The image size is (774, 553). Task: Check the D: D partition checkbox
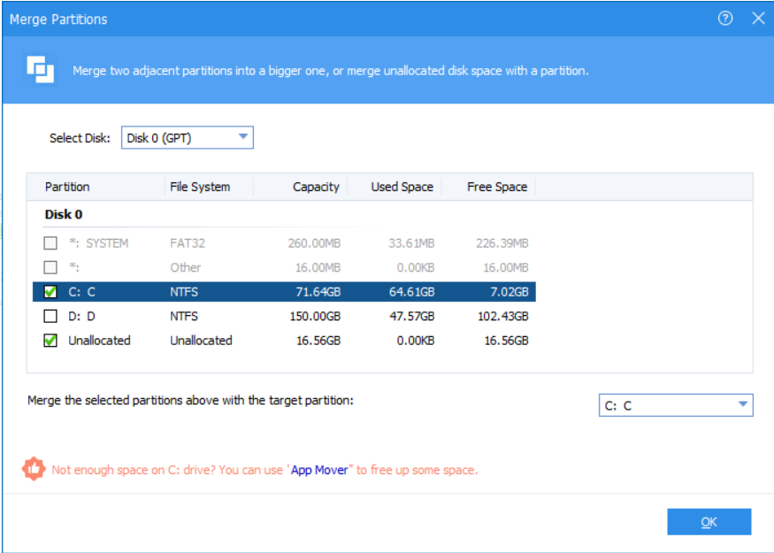point(50,316)
